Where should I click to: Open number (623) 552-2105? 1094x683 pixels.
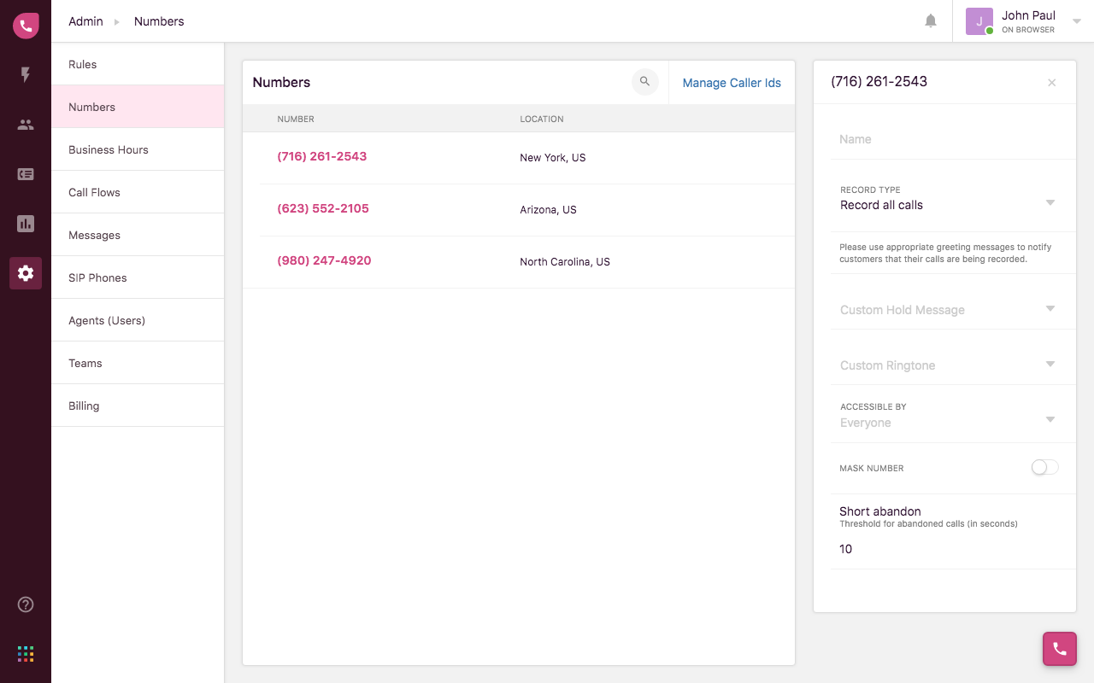click(323, 208)
